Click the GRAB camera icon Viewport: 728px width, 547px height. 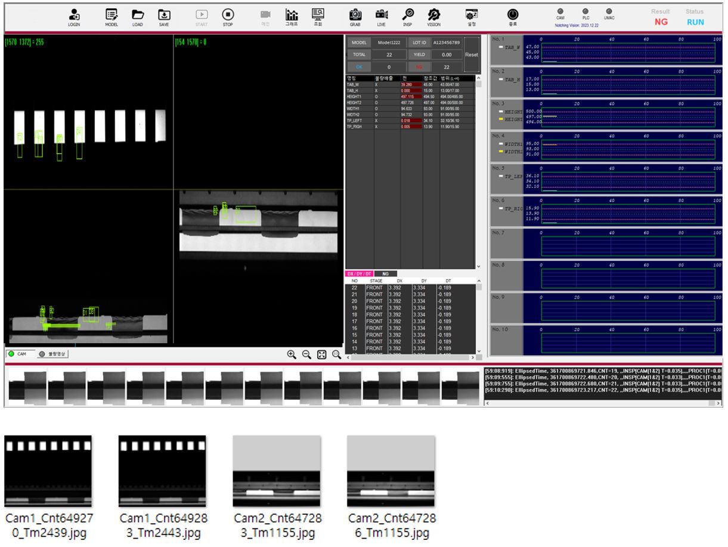tap(355, 16)
